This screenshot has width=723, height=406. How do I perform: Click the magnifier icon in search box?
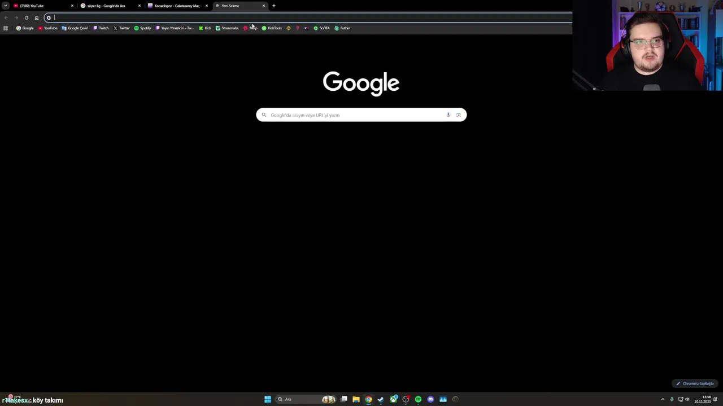coord(264,115)
